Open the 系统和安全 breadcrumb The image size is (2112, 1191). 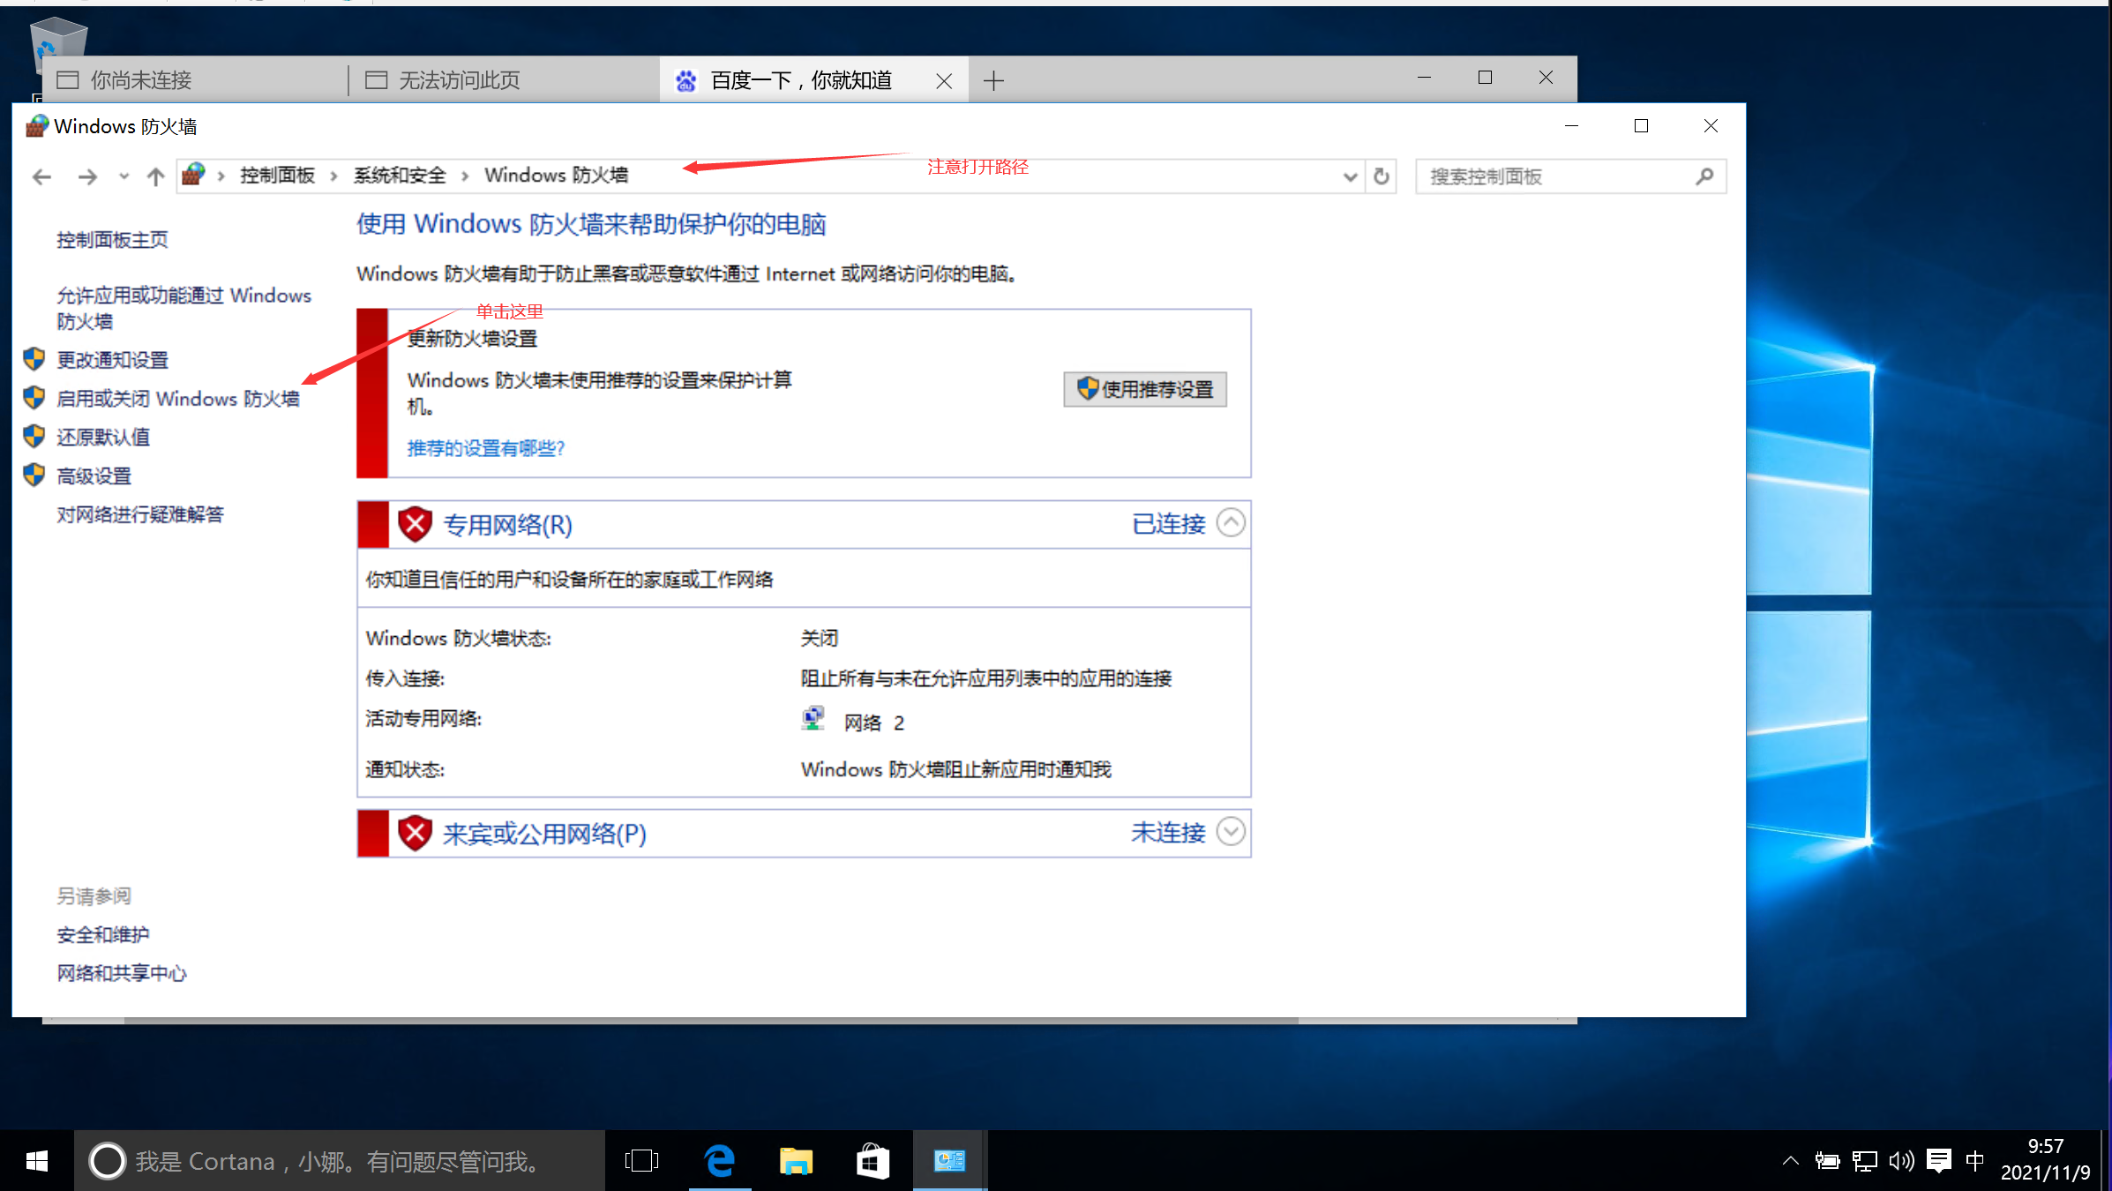point(400,176)
